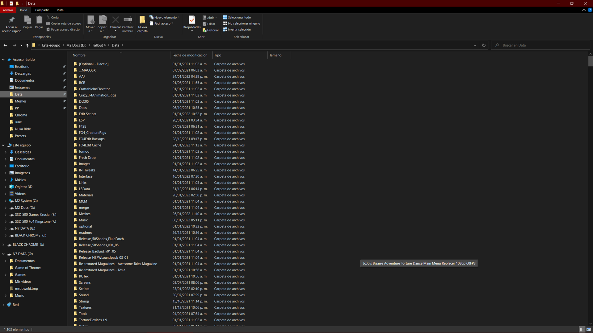593x333 pixels.
Task: Click Invertir selección
Action: click(237, 30)
